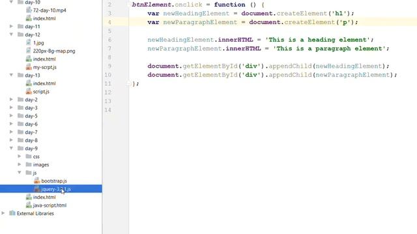Click the js folder icon

29,172
